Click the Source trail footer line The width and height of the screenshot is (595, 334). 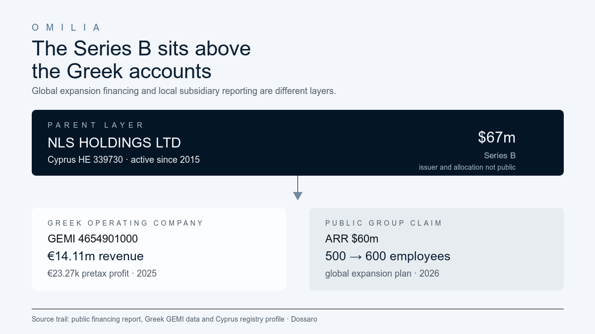click(x=175, y=319)
